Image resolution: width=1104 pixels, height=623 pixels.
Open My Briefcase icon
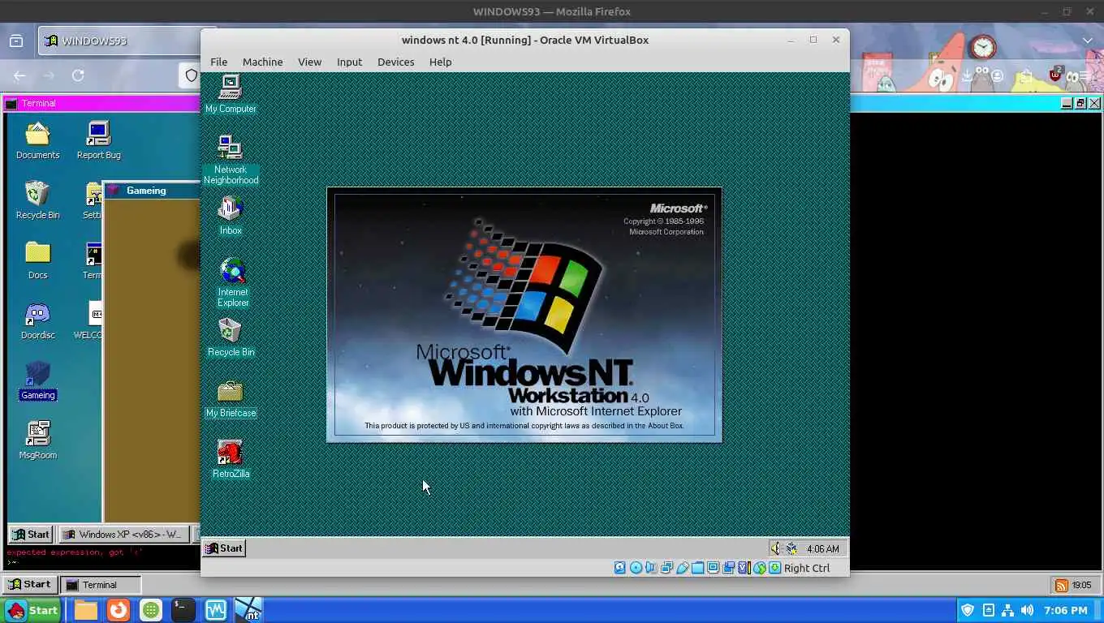[x=231, y=398]
